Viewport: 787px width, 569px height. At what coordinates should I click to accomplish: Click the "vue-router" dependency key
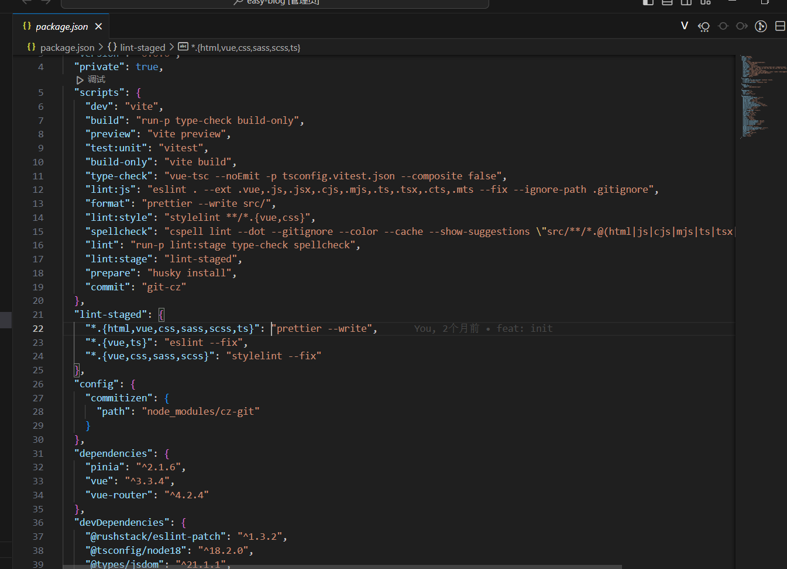point(119,495)
